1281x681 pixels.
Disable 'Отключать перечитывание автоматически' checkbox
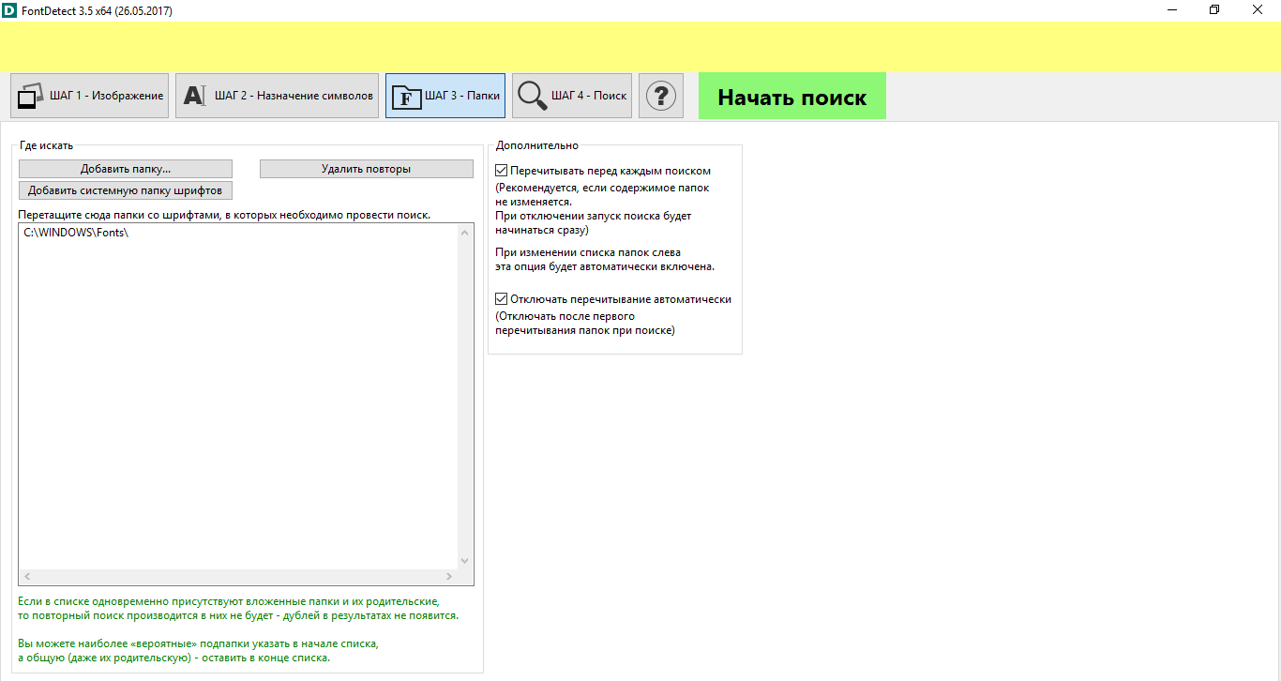[x=501, y=299]
